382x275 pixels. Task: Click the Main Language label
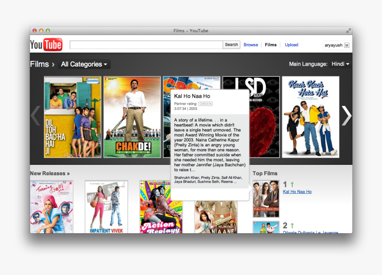coord(308,64)
